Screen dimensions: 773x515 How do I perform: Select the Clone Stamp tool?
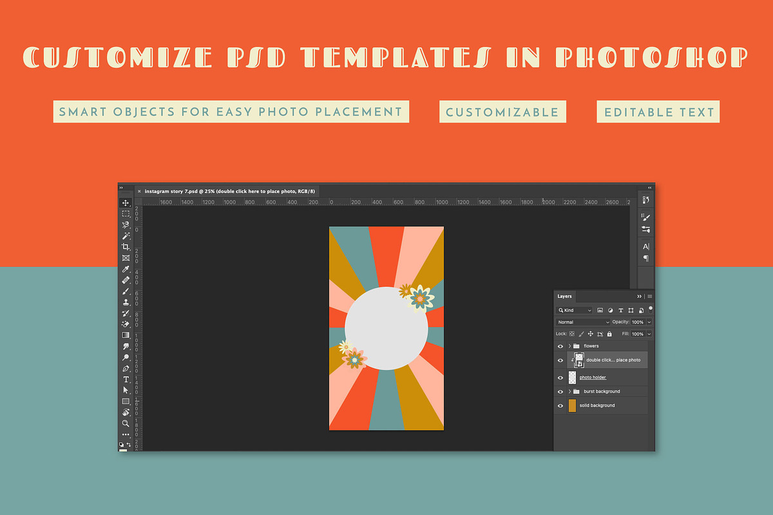point(126,302)
